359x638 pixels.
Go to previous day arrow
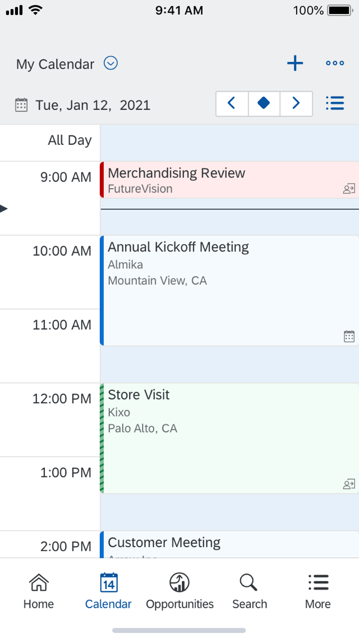pos(232,103)
